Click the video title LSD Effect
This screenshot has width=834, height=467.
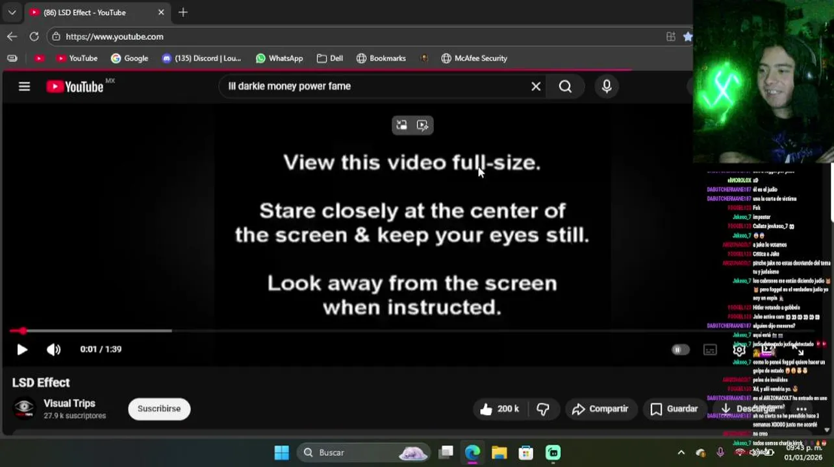coord(41,383)
